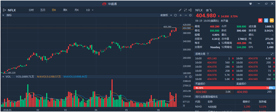Click the Nasdaq exchange value
Image resolution: width=276 pixels, height=112 pixels.
pos(215,47)
